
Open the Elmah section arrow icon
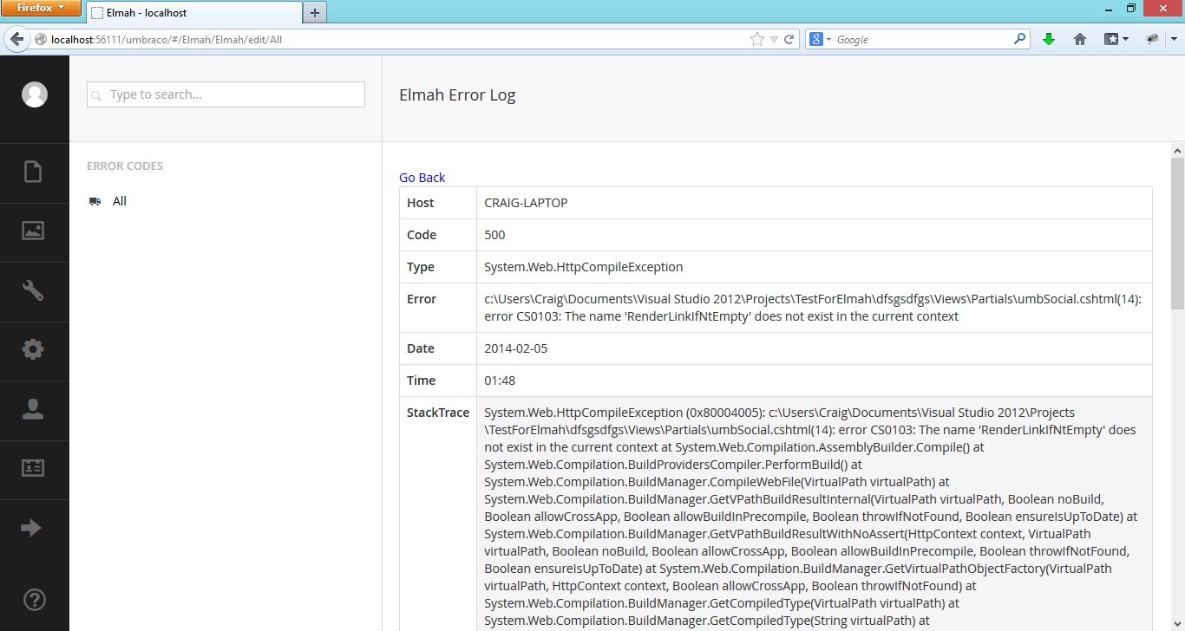(x=31, y=528)
